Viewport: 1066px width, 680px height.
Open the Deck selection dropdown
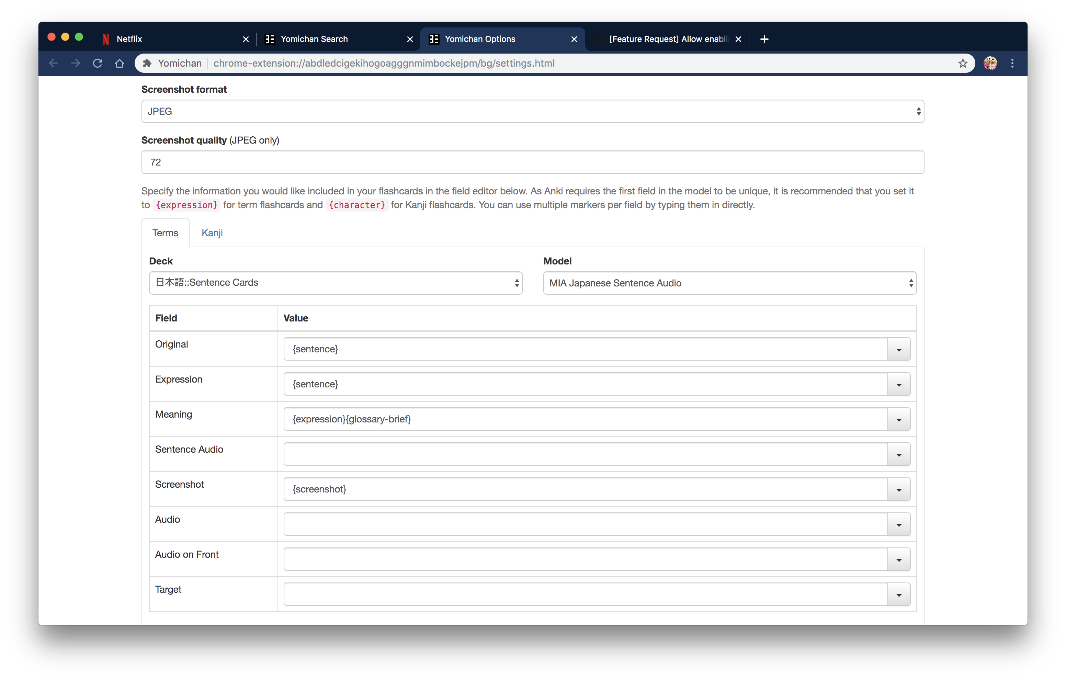click(336, 283)
